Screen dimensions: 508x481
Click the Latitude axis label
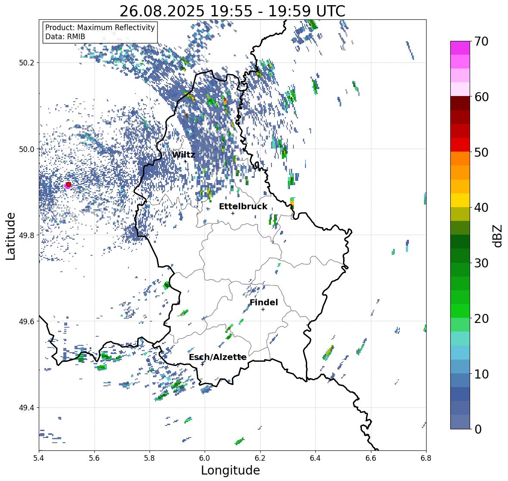click(x=11, y=236)
